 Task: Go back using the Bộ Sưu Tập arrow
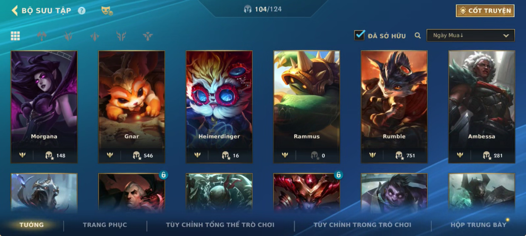click(14, 11)
